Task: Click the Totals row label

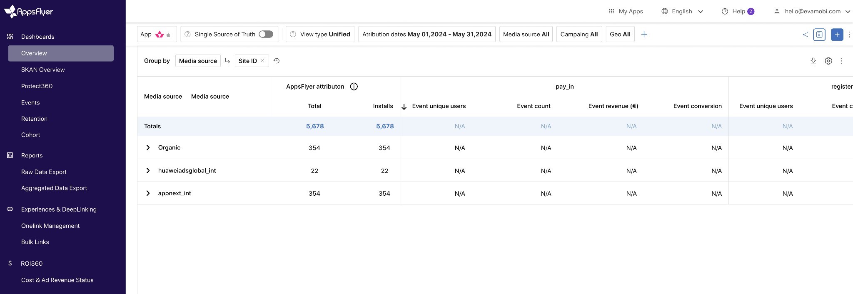Action: (152, 126)
